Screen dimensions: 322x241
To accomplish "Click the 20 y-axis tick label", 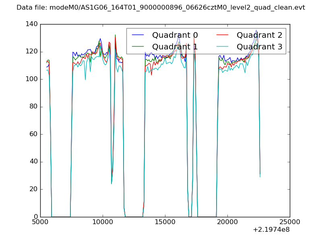I will pyautogui.click(x=34, y=189).
